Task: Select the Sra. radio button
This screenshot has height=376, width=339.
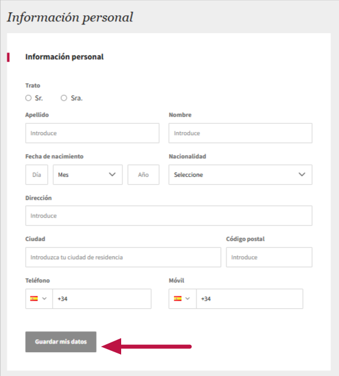Action: point(64,98)
